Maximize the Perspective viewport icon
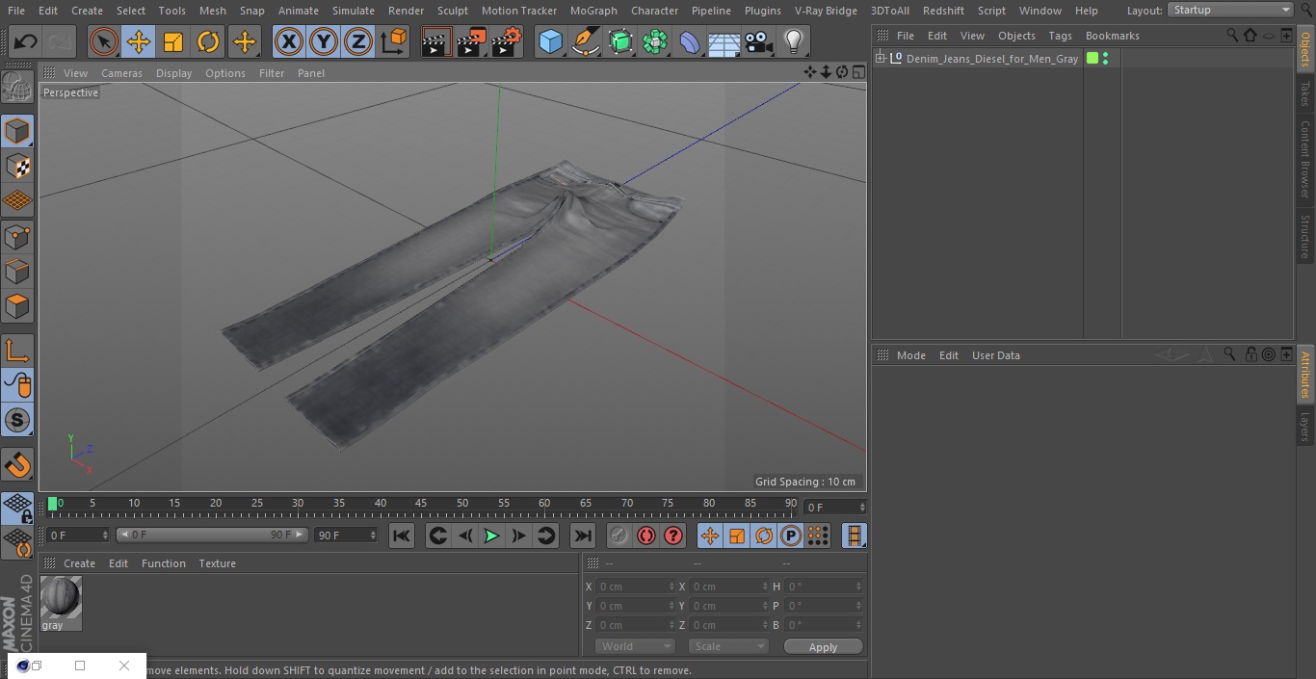Screen dimensions: 1316x679 click(857, 72)
